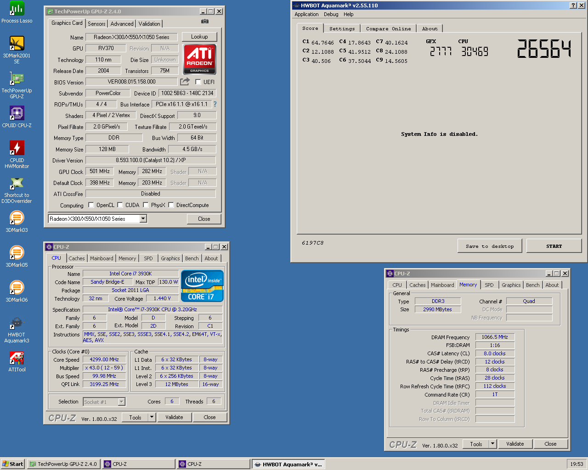The image size is (588, 470).
Task: Switch to the Advanced tab in GPU-Z
Action: coord(122,24)
